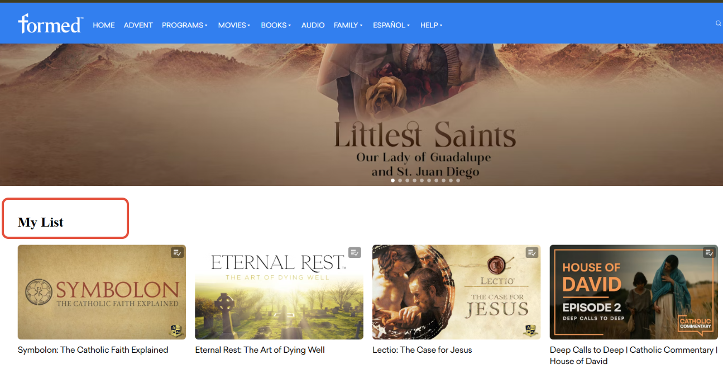Toggle My List icon on Eternal Rest card
The image size is (723, 379).
pyautogui.click(x=355, y=252)
